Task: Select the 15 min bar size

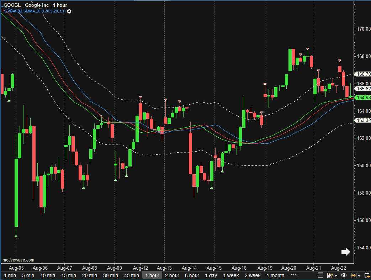Action: [x=69, y=275]
